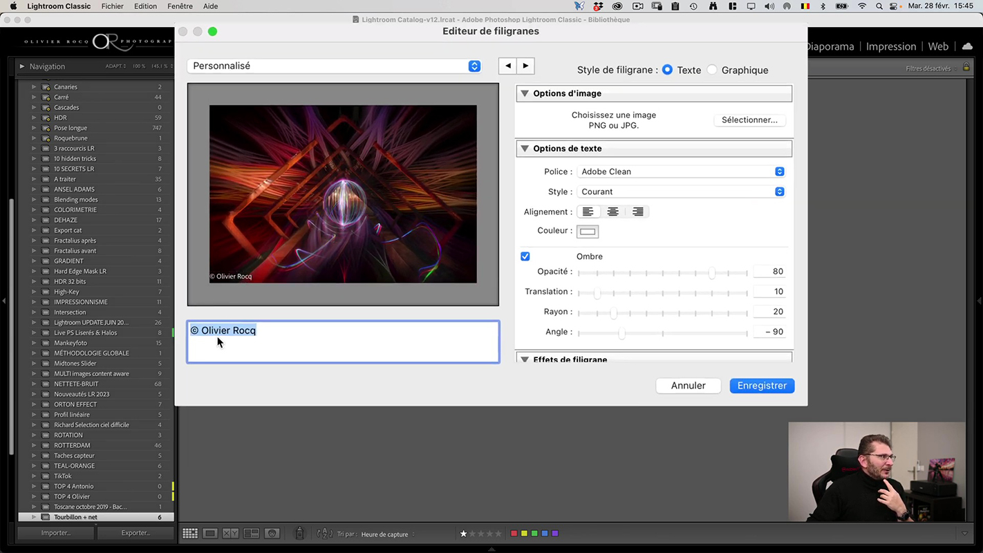Switch to grid view in toolbar
The height and width of the screenshot is (553, 983).
coord(190,533)
